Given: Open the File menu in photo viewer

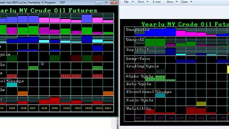Looking at the screenshot, I should coord(126,2).
